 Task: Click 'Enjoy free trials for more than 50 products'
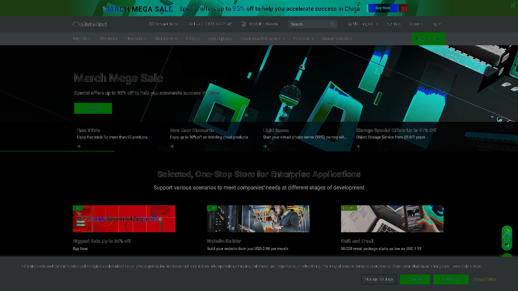[x=112, y=137]
